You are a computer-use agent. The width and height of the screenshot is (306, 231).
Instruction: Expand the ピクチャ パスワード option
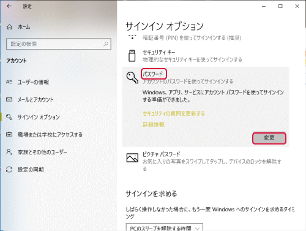(x=206, y=161)
